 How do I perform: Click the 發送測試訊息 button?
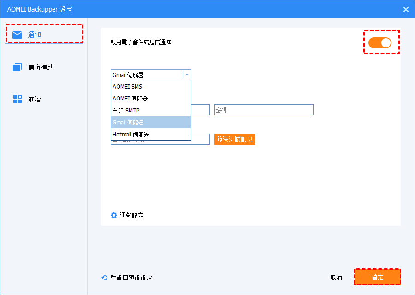235,139
